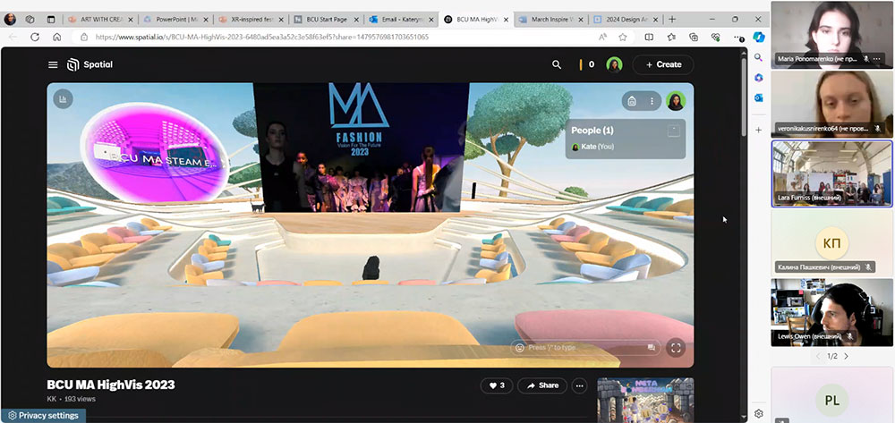The image size is (895, 423).
Task: Close the BCU Start Page tab
Action: point(357,20)
